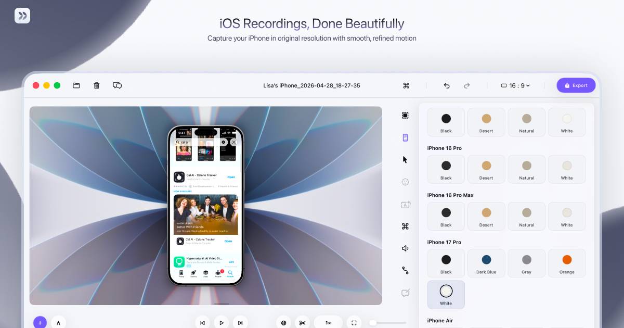Click the file title Lisa's iPhone_2026-04-28_18-27-35
624x328 pixels.
point(311,85)
